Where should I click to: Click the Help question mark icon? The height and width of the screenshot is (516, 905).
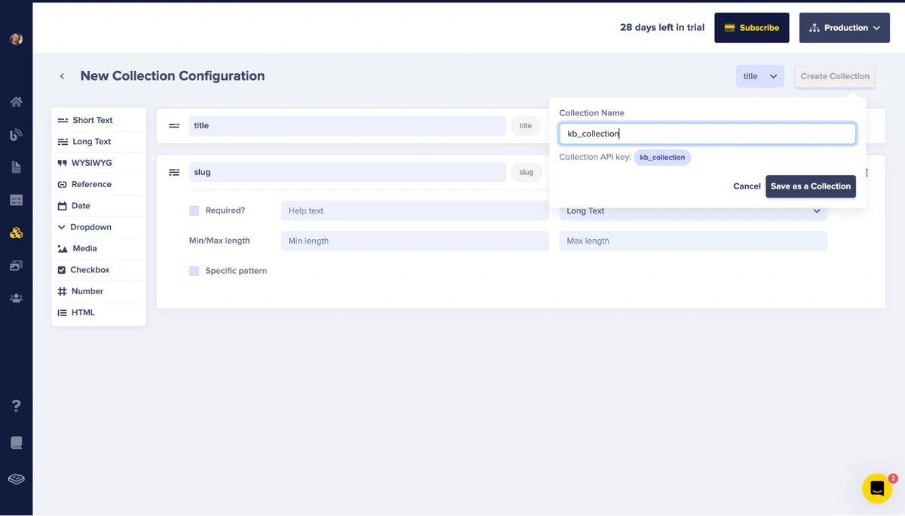(x=16, y=406)
